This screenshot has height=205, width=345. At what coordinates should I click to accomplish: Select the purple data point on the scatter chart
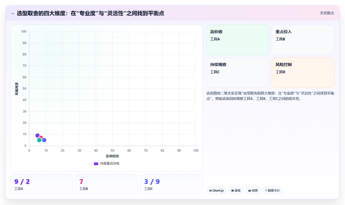click(37, 135)
